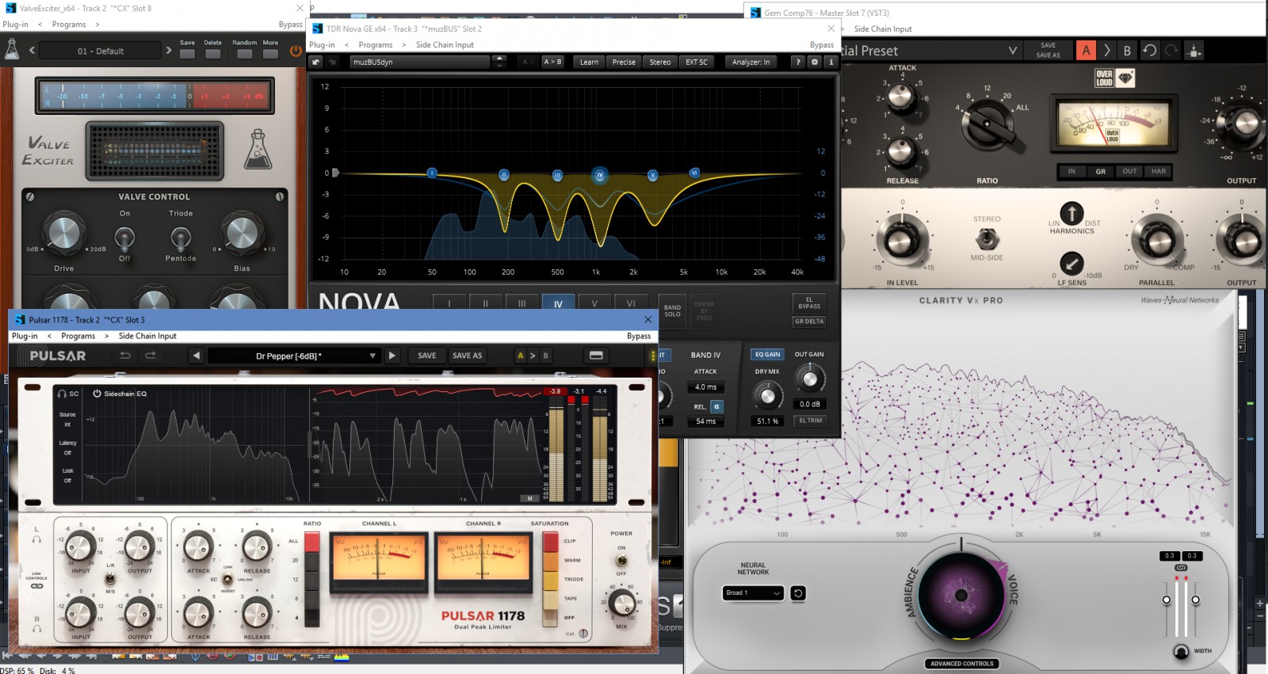The image size is (1268, 674).
Task: Open Plug-in menu of Valve Exciter window
Action: click(x=15, y=25)
